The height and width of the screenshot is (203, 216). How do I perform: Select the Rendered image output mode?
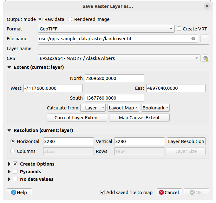[x=70, y=19]
